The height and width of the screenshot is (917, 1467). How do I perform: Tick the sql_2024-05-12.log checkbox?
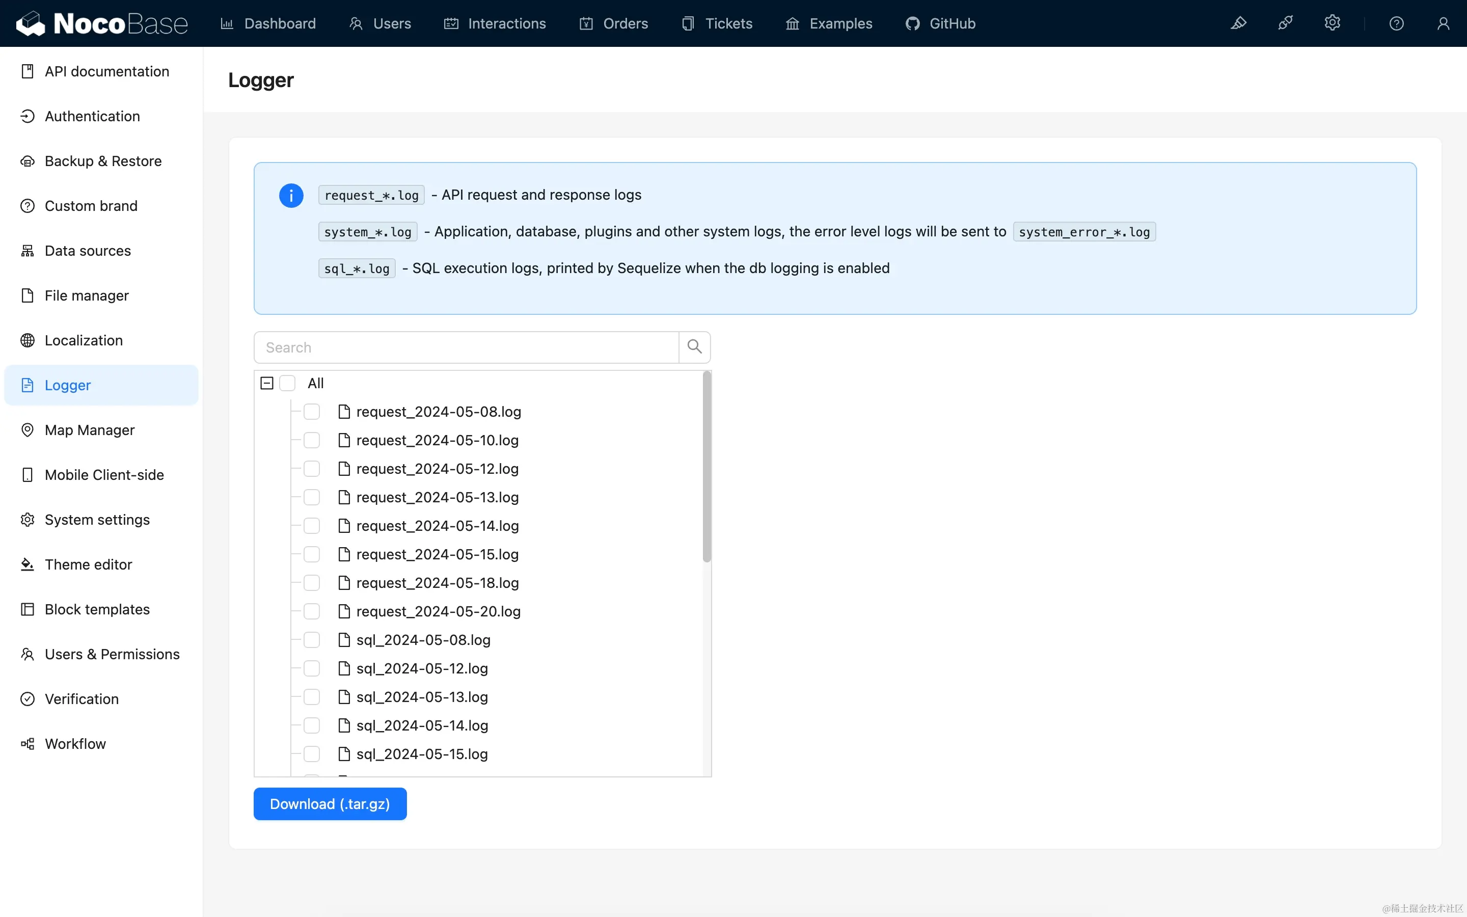[312, 668]
